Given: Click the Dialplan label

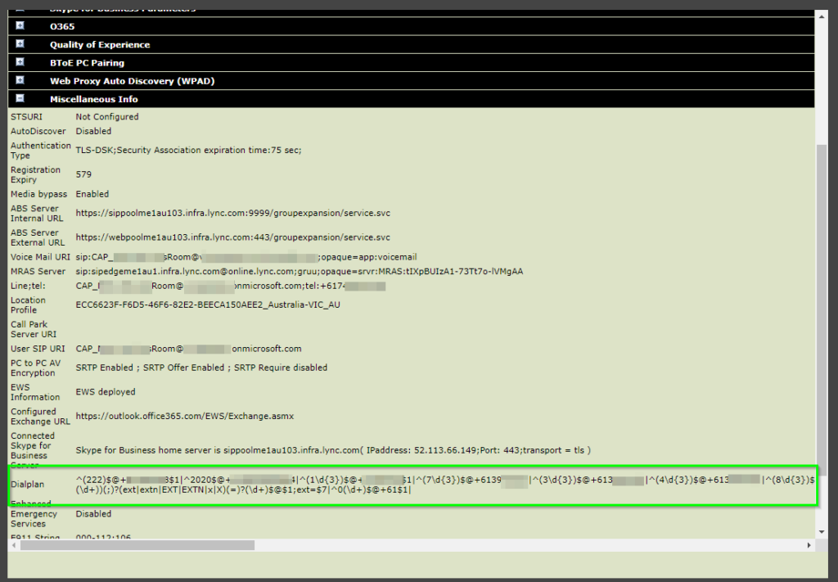Looking at the screenshot, I should (27, 485).
